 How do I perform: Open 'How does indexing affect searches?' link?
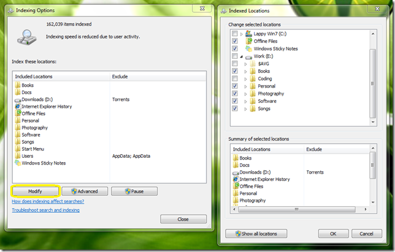[x=48, y=201]
